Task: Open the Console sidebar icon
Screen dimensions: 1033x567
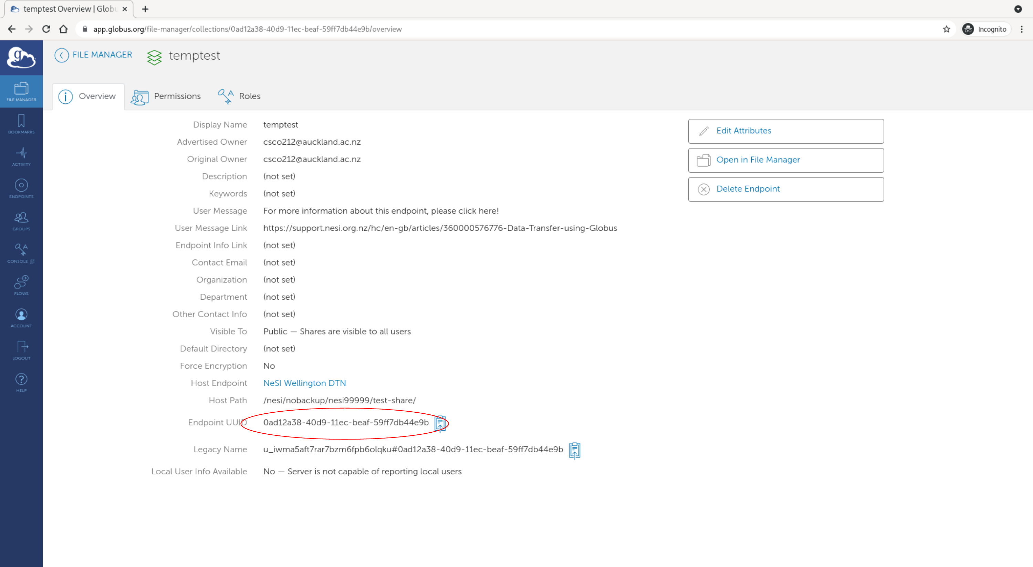Action: pyautogui.click(x=21, y=253)
